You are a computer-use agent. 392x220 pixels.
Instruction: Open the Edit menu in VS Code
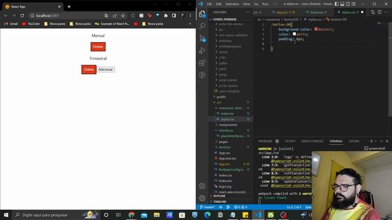tap(219, 4)
